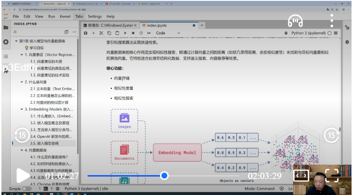
Task: Click the save notebook icon
Action: (x=85, y=33)
